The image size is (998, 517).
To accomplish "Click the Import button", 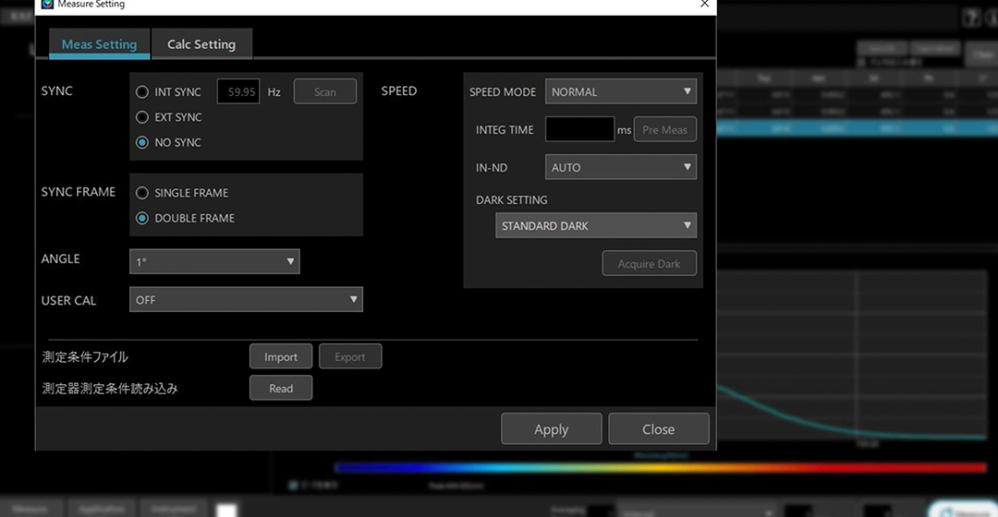I will [x=281, y=356].
